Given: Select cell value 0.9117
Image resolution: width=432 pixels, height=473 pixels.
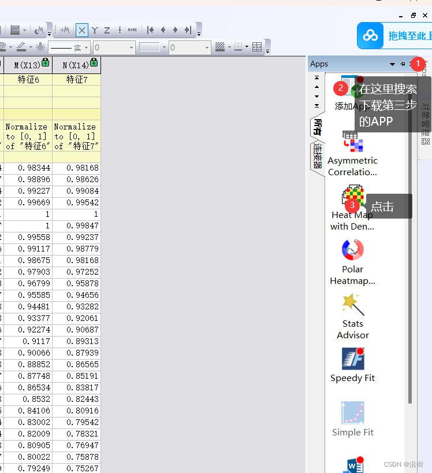Looking at the screenshot, I should click(28, 341).
